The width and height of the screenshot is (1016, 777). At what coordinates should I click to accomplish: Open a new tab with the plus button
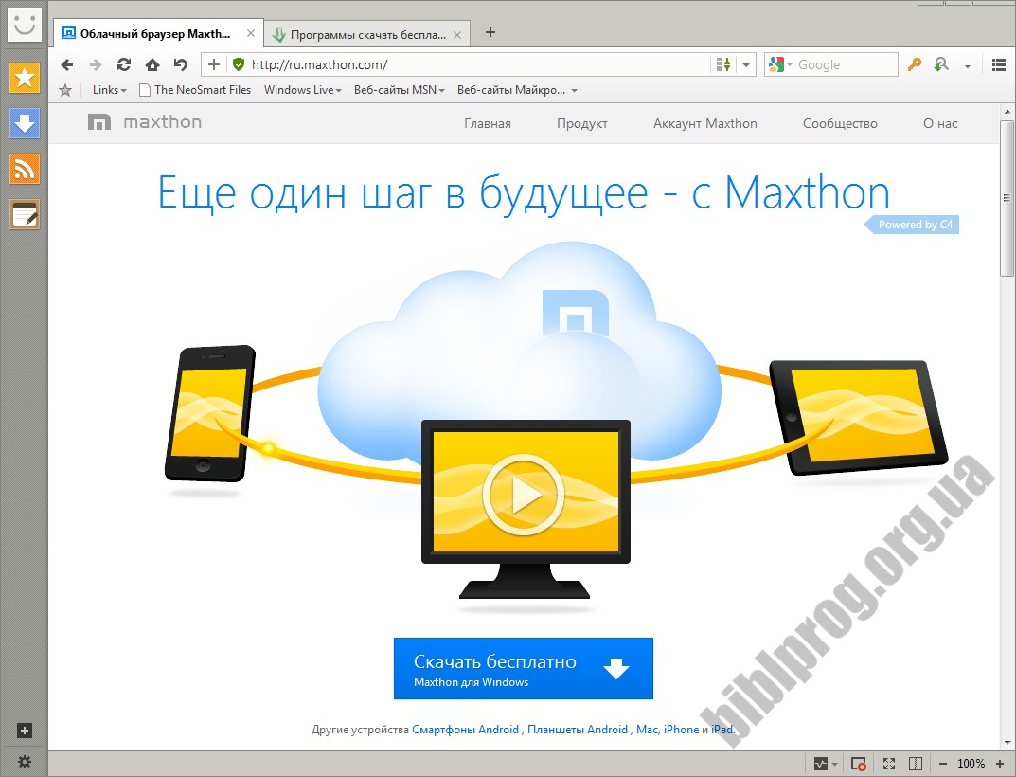[x=490, y=32]
